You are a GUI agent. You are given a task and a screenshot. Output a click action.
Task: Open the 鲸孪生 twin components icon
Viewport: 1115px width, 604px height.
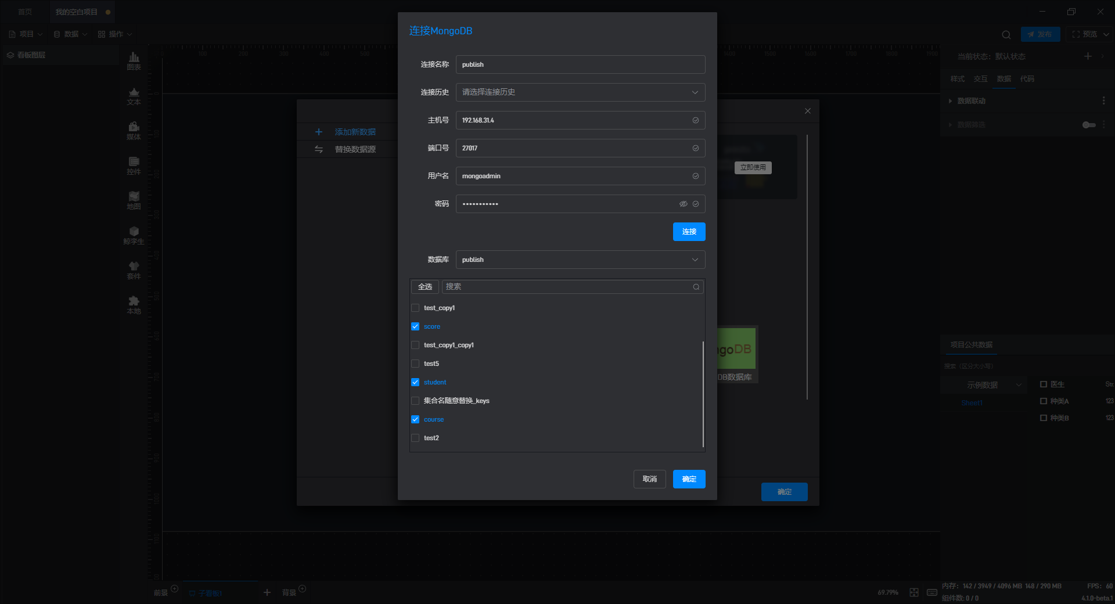click(x=134, y=235)
